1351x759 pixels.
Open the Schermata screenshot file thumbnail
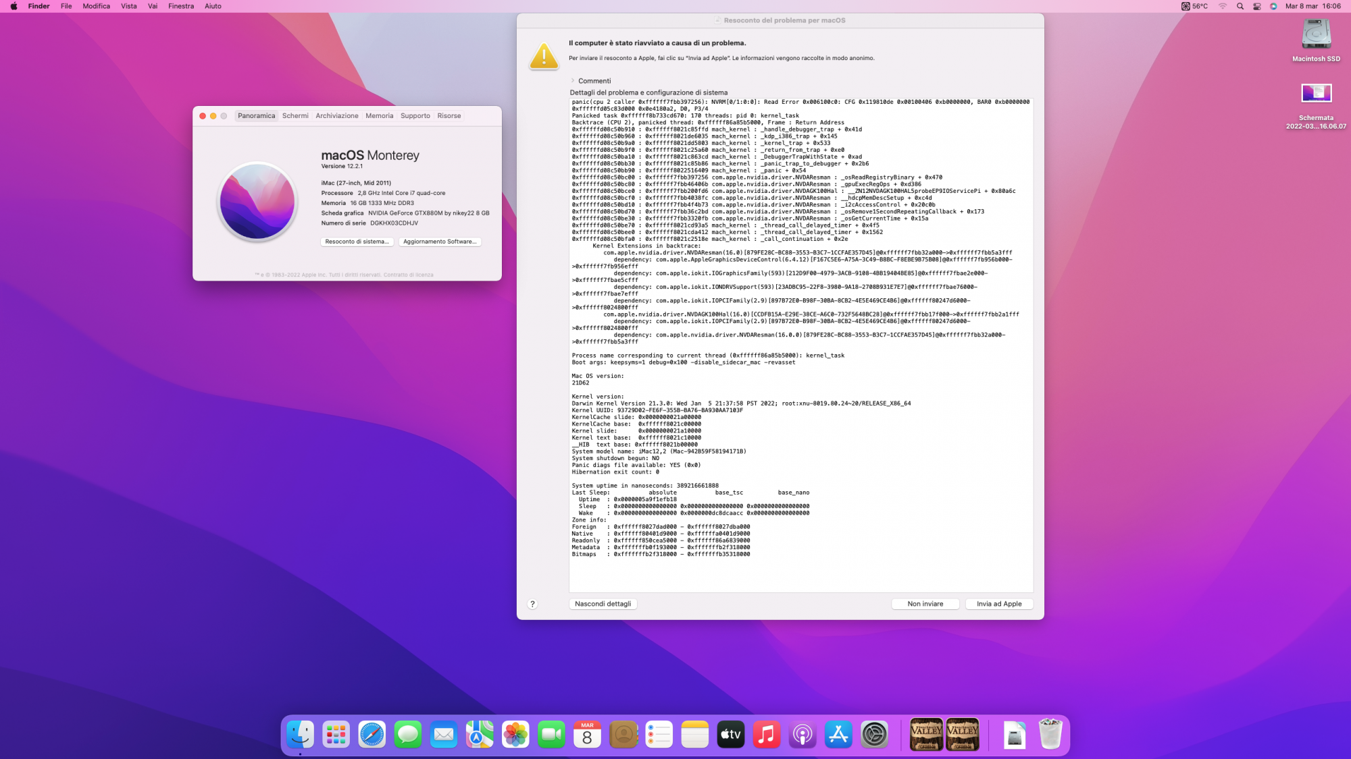(1316, 93)
